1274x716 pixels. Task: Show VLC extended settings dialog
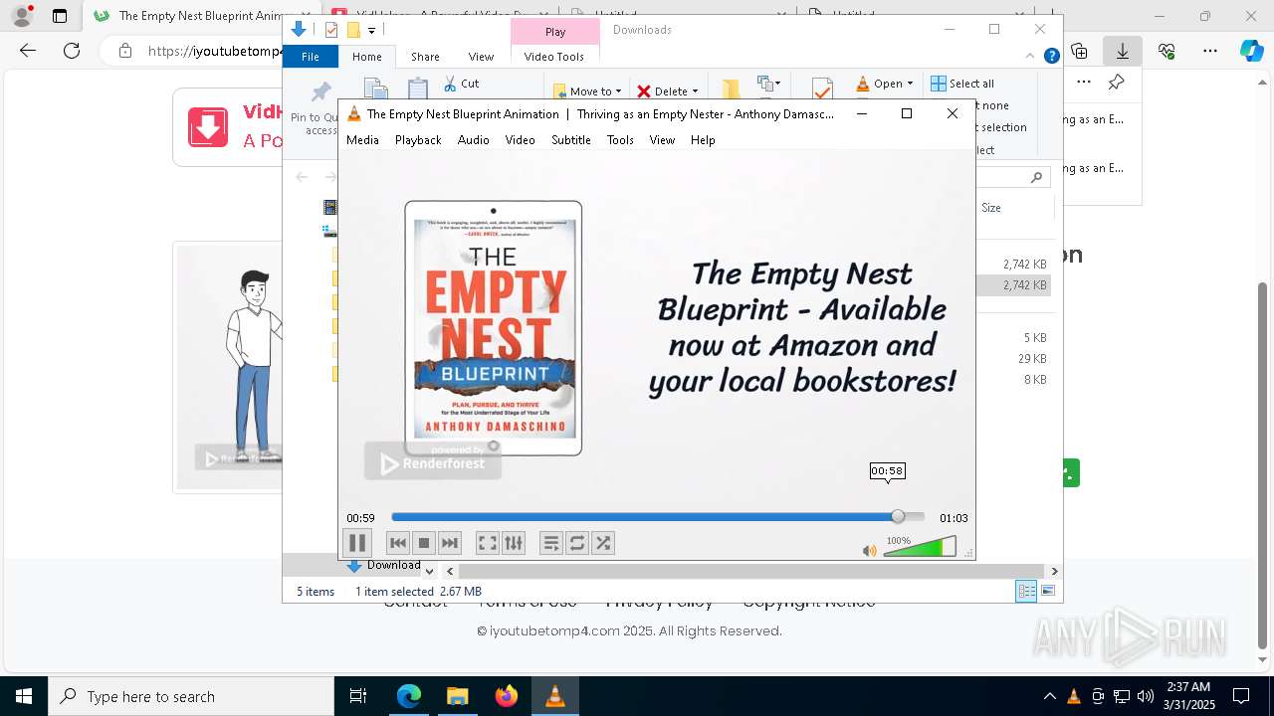click(513, 543)
